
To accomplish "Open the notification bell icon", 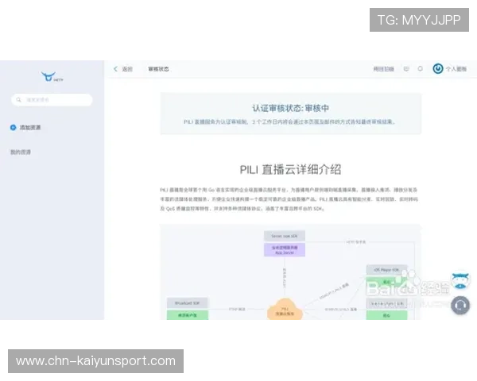I will (x=420, y=69).
